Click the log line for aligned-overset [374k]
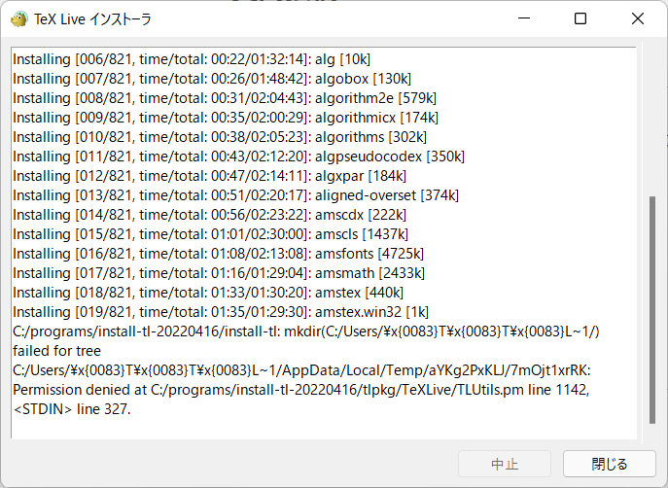668x488 pixels. (x=235, y=195)
